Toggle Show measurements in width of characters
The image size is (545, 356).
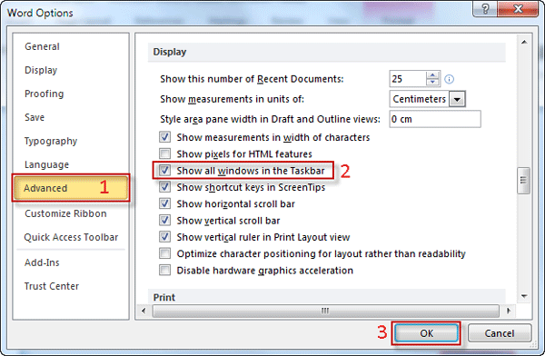[x=164, y=137]
